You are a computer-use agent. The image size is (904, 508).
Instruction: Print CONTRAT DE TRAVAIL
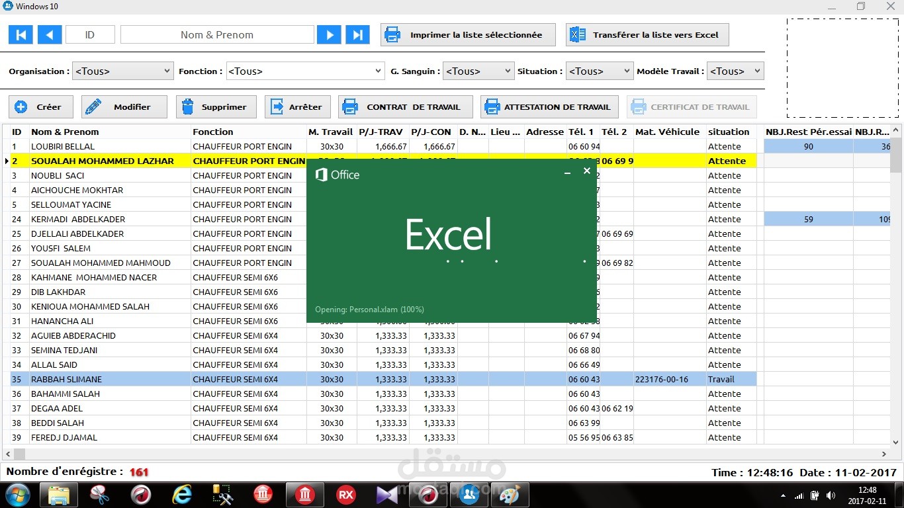pos(406,106)
